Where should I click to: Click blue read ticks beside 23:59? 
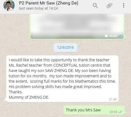pyautogui.click(x=120, y=112)
